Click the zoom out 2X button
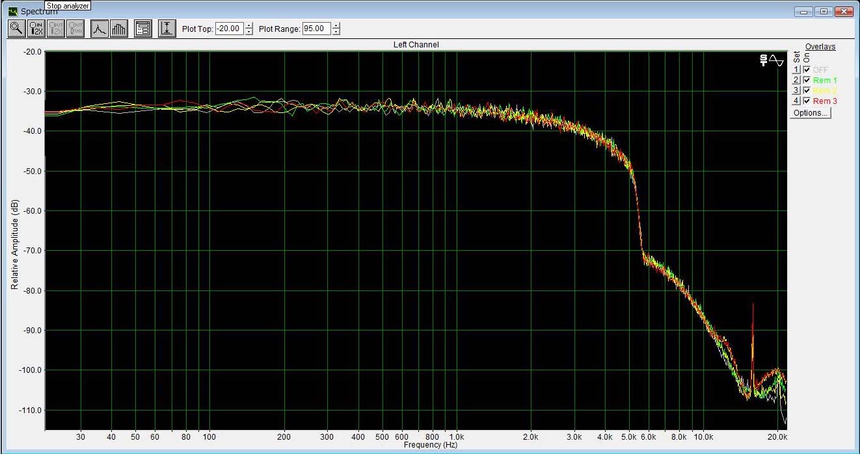Screen dimensions: 860x454 (56, 29)
